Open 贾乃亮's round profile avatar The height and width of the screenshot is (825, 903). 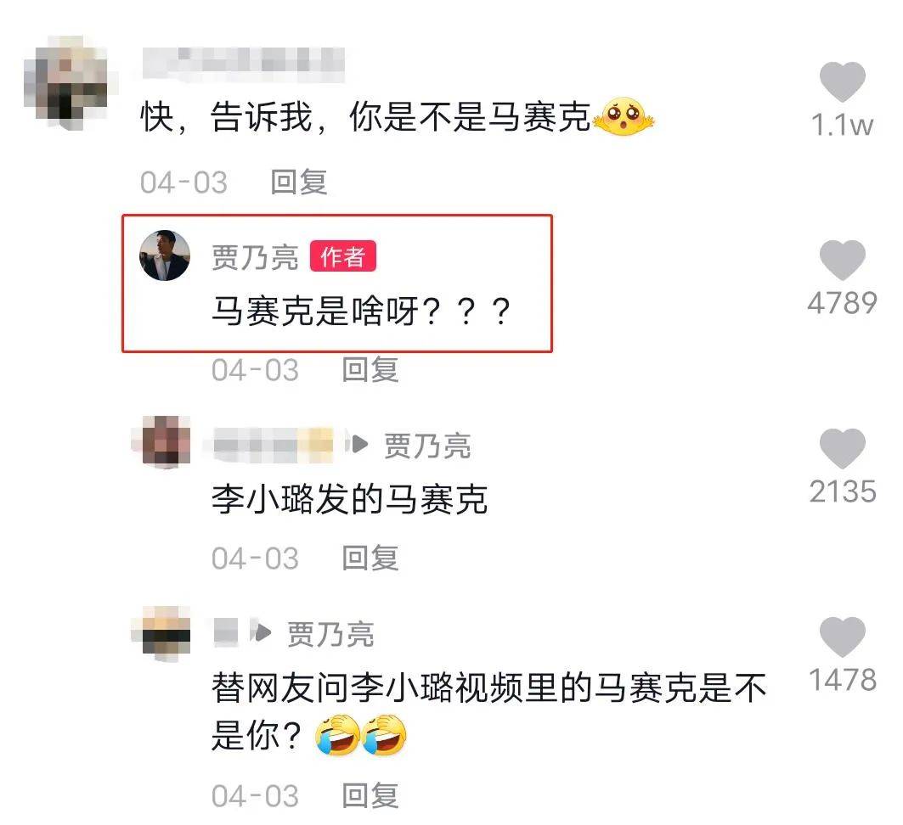[165, 255]
